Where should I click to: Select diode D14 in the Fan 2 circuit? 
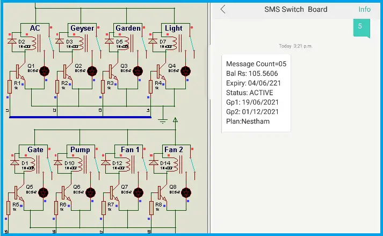[x=154, y=163]
